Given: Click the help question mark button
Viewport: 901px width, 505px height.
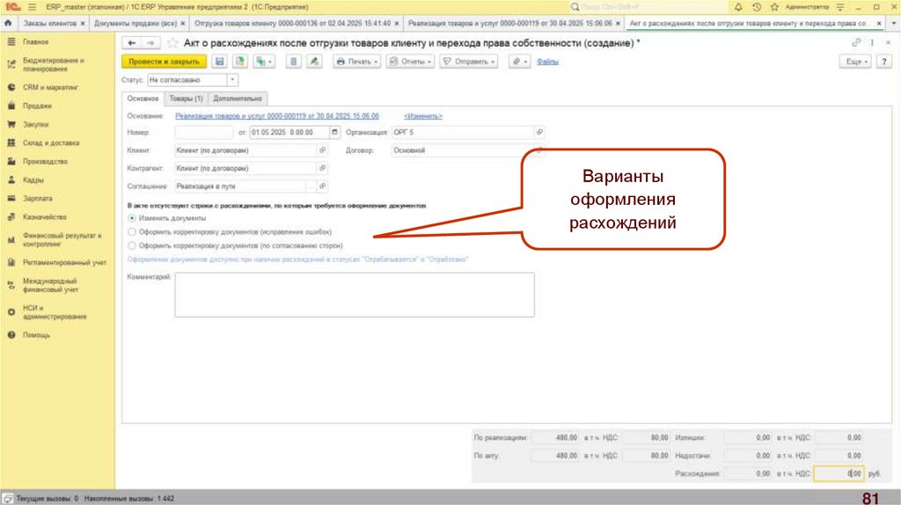Looking at the screenshot, I should (886, 62).
